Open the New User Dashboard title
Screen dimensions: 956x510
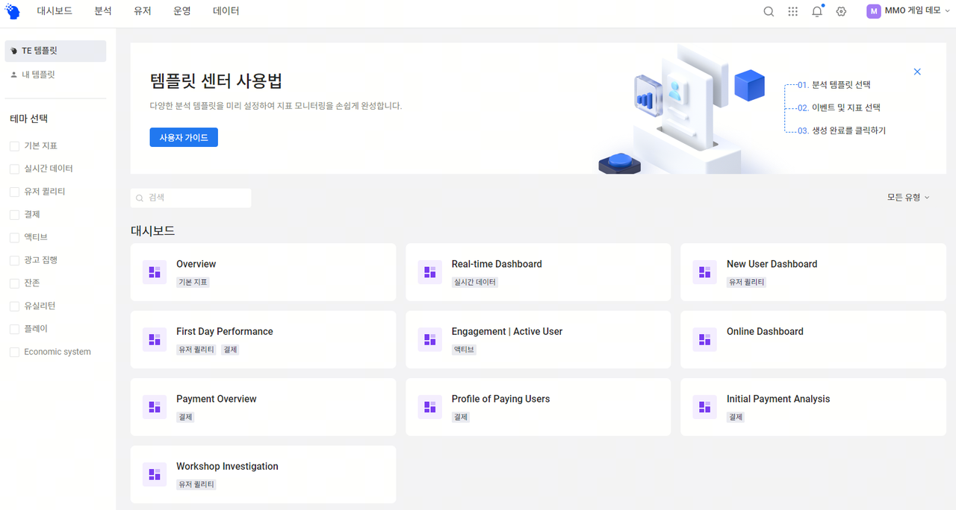pos(772,264)
